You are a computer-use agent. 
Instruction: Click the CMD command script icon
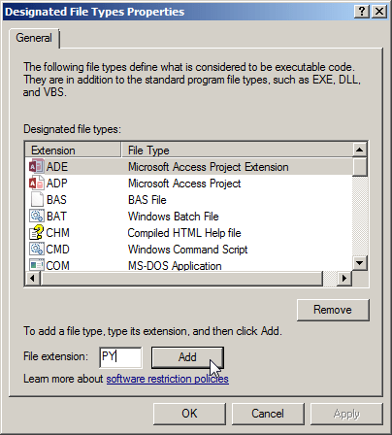click(x=37, y=250)
